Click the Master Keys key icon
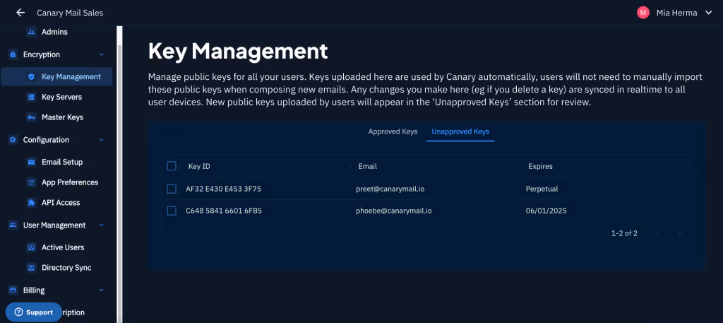 point(31,117)
